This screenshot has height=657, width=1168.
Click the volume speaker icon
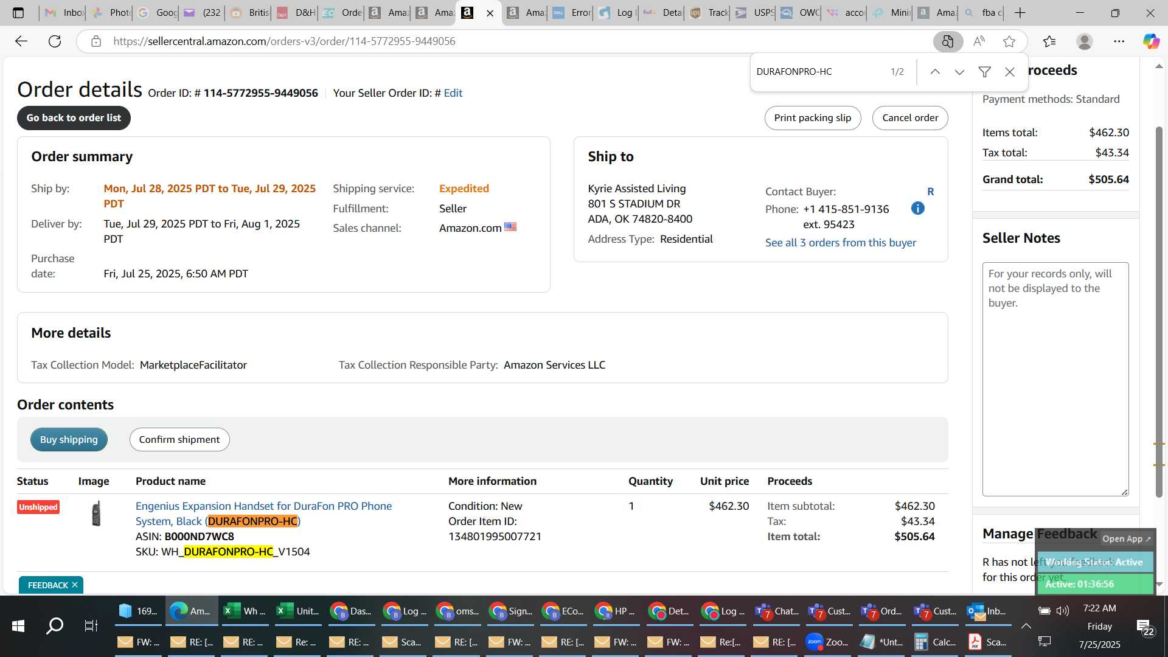pyautogui.click(x=1063, y=611)
